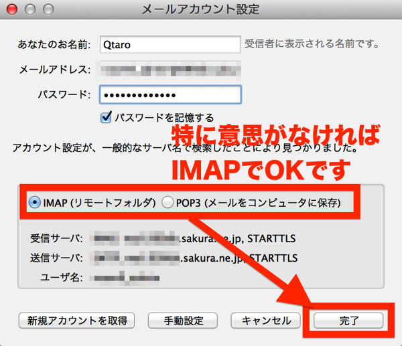Toggle the パスワードを記憶する checkbox
This screenshot has width=402, height=346.
point(106,118)
